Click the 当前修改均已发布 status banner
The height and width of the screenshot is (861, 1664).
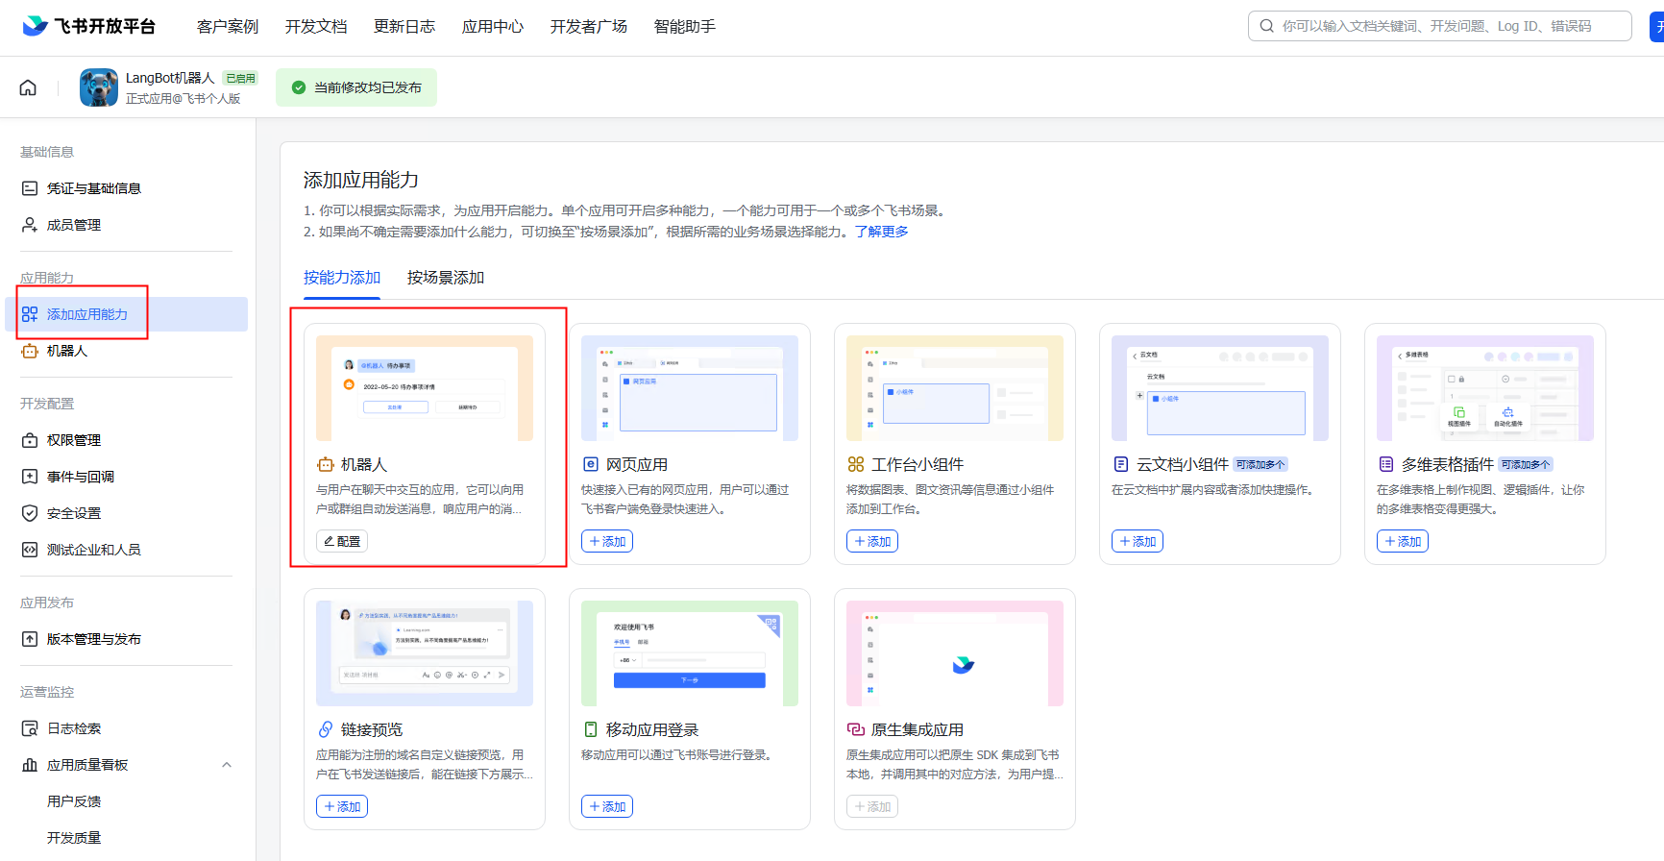356,87
